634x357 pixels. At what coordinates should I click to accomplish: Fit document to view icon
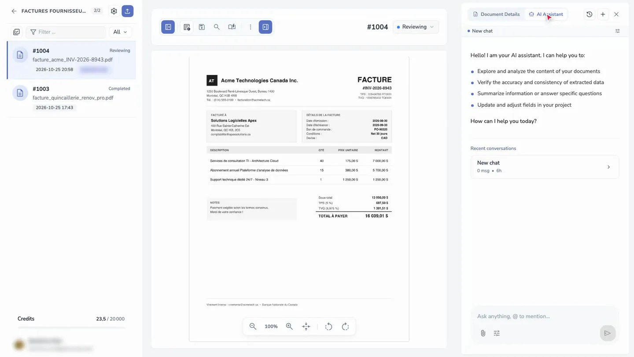tap(306, 326)
